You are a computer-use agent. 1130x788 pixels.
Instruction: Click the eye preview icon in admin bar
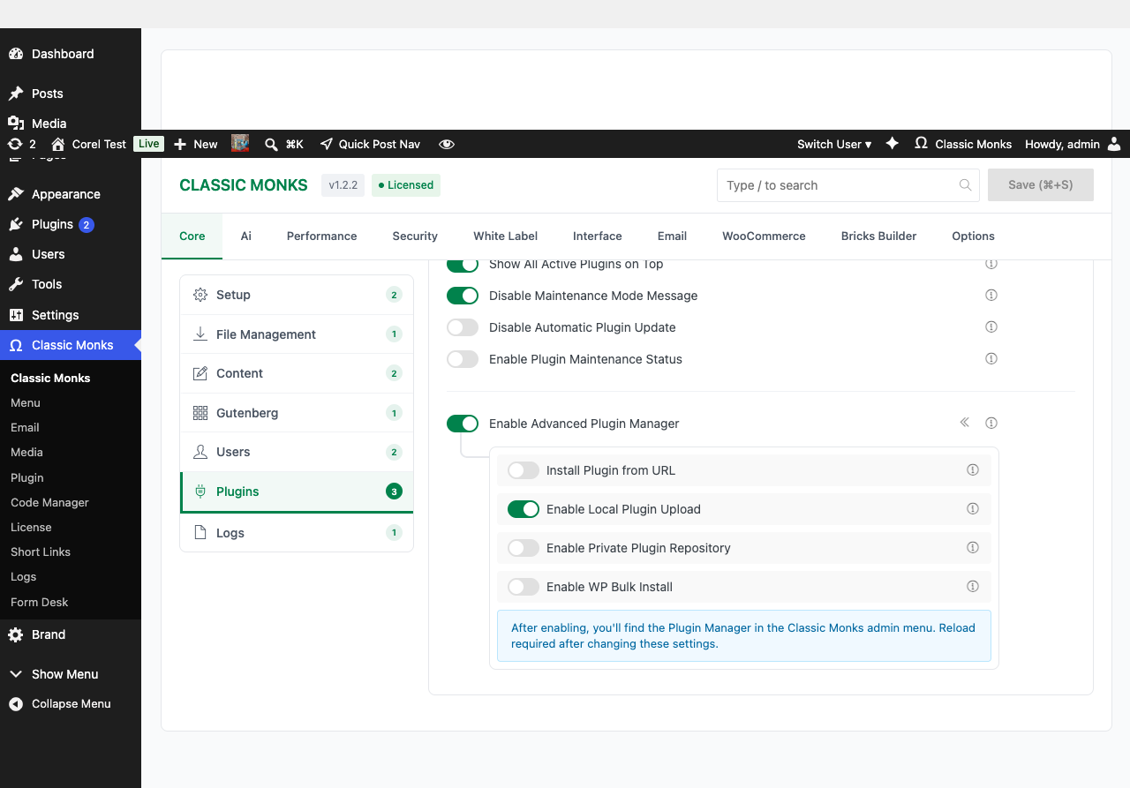[447, 144]
